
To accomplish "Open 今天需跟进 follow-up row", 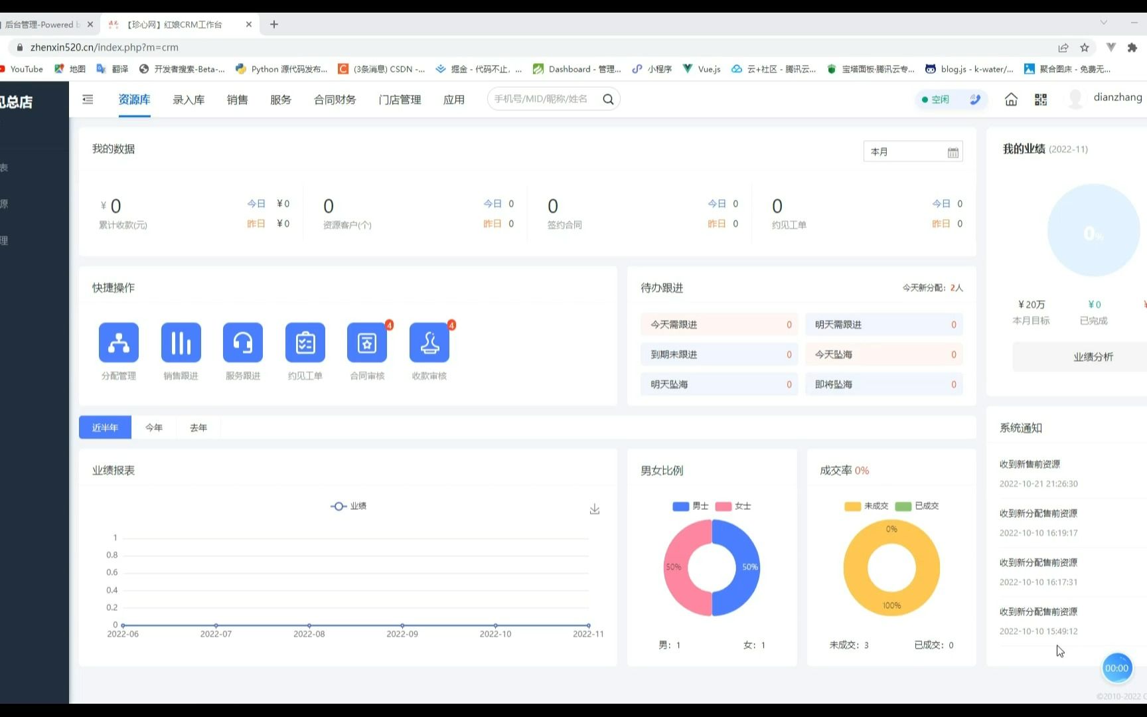I will pyautogui.click(x=720, y=325).
